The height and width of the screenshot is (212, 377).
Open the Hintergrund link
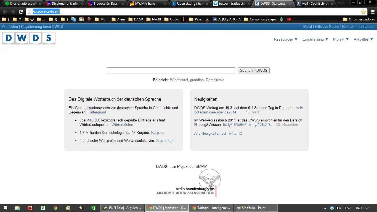97,112
